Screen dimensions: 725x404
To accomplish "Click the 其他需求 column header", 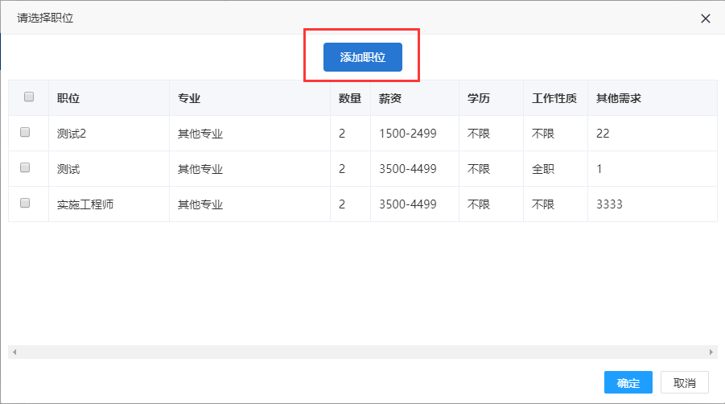I will [x=618, y=98].
